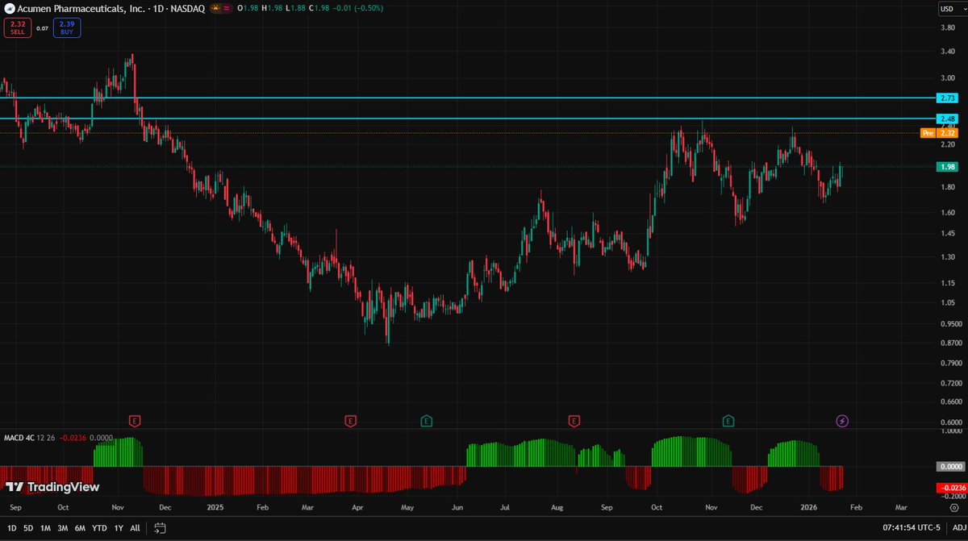Click the BUY 2.39 button
The height and width of the screenshot is (541, 968).
67,28
